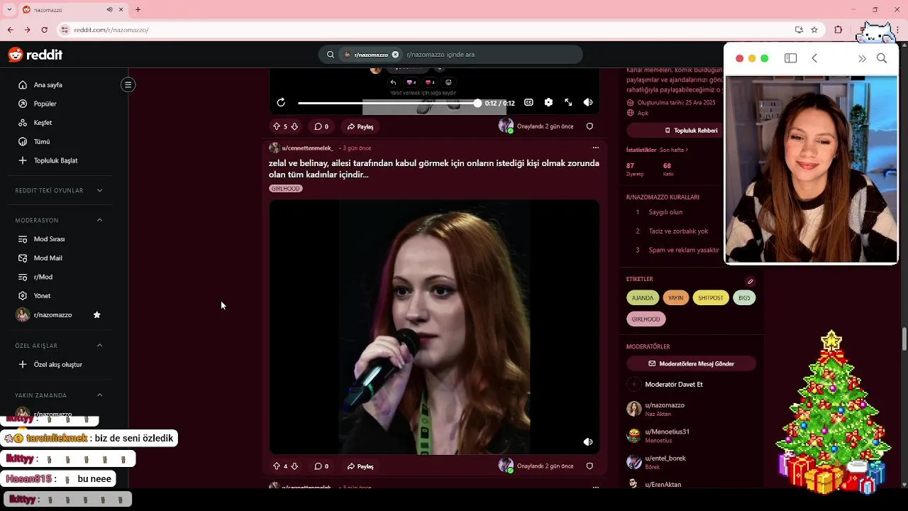Image resolution: width=908 pixels, height=511 pixels.
Task: Expand the video to fullscreen
Action: [x=568, y=102]
